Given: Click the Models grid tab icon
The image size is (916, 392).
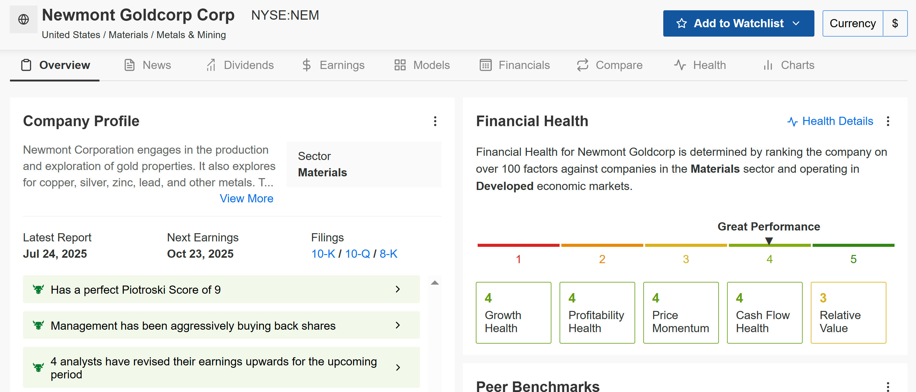Looking at the screenshot, I should coord(400,65).
